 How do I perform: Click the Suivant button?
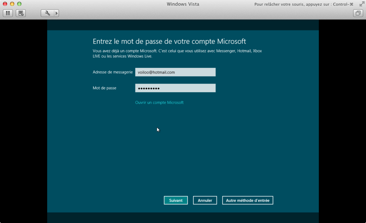[175, 200]
